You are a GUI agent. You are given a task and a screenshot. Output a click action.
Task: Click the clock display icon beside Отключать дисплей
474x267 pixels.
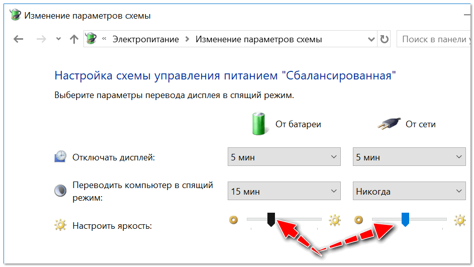pyautogui.click(x=60, y=157)
